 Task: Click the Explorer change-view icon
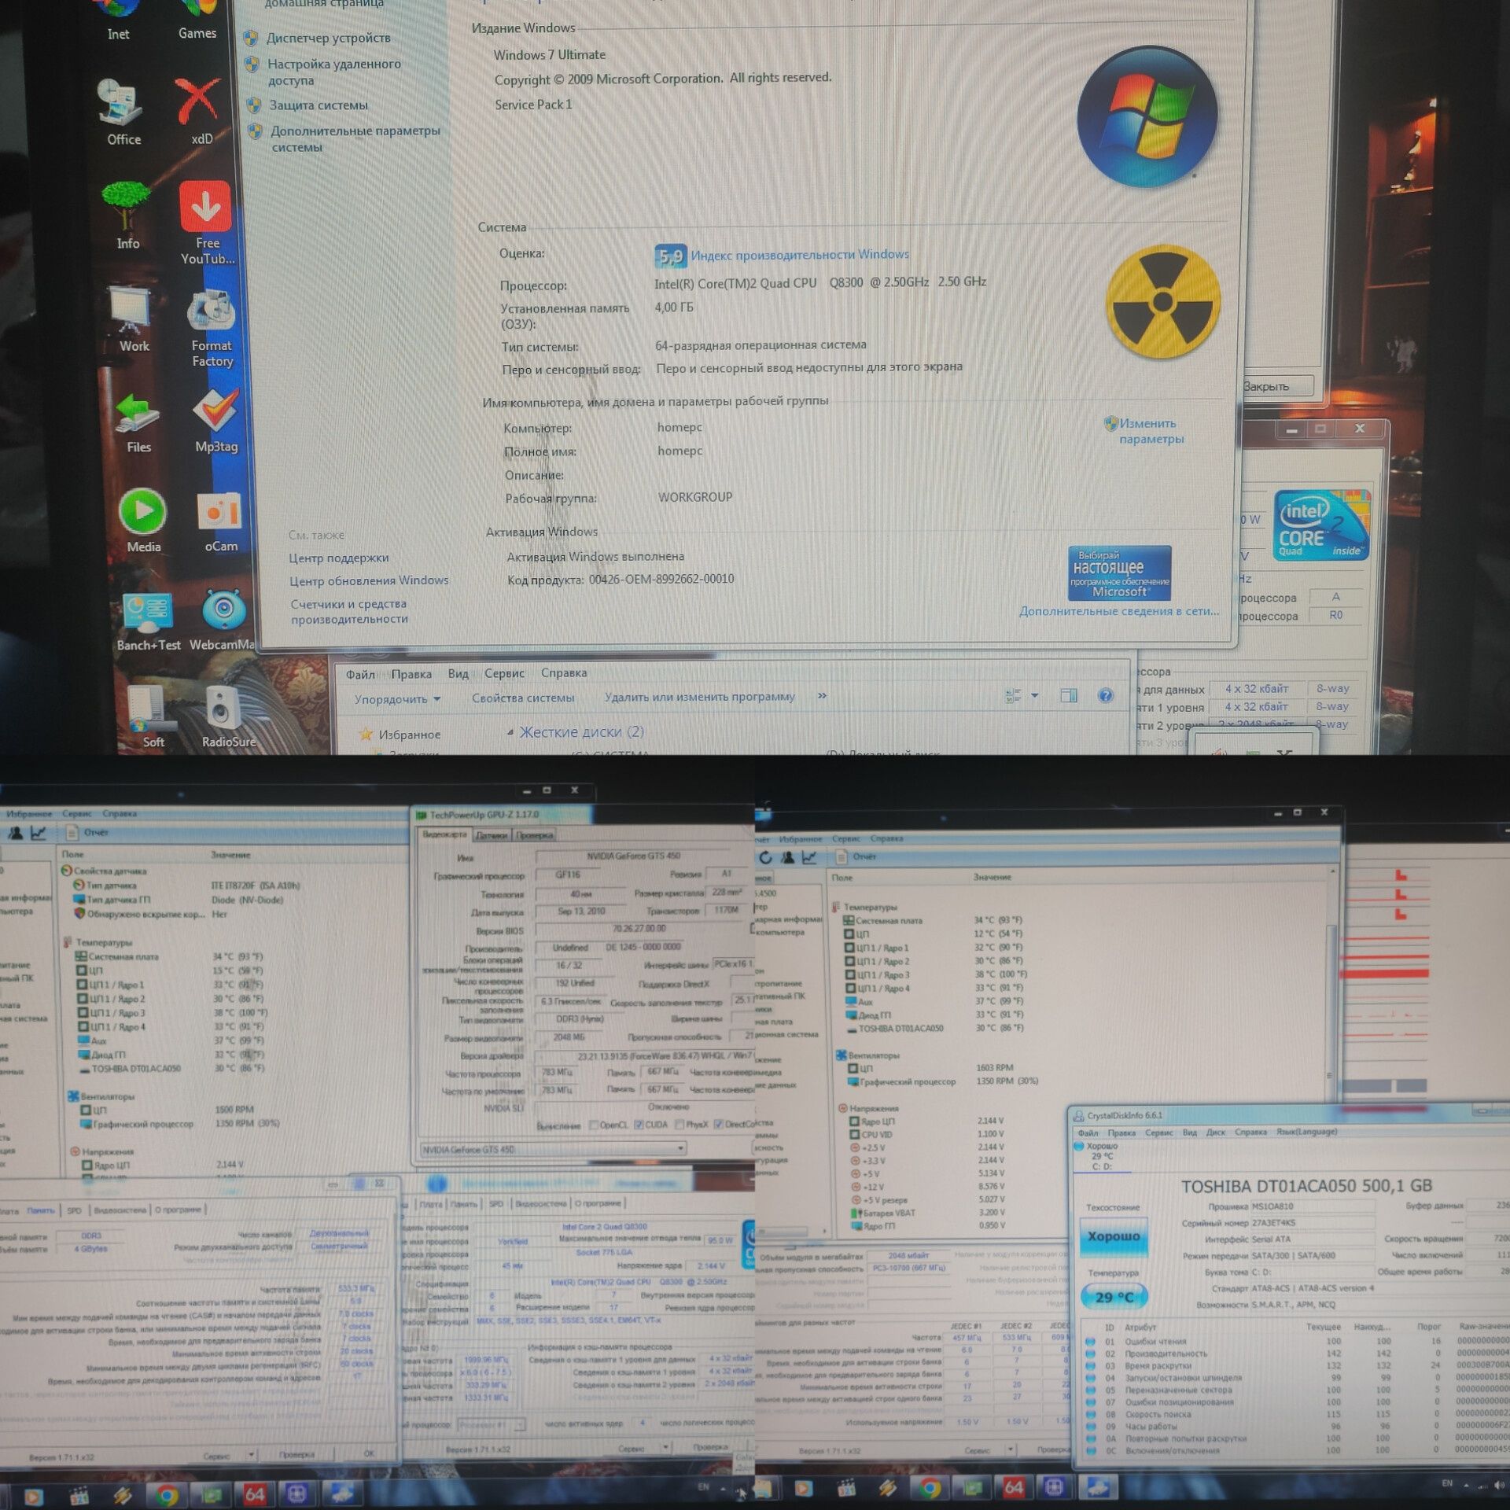1013,695
